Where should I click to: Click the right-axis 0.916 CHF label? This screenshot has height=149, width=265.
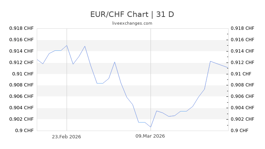[241, 40]
